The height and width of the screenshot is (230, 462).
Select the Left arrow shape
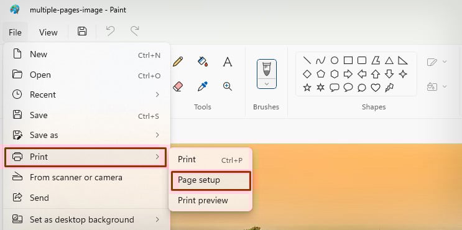coord(362,74)
